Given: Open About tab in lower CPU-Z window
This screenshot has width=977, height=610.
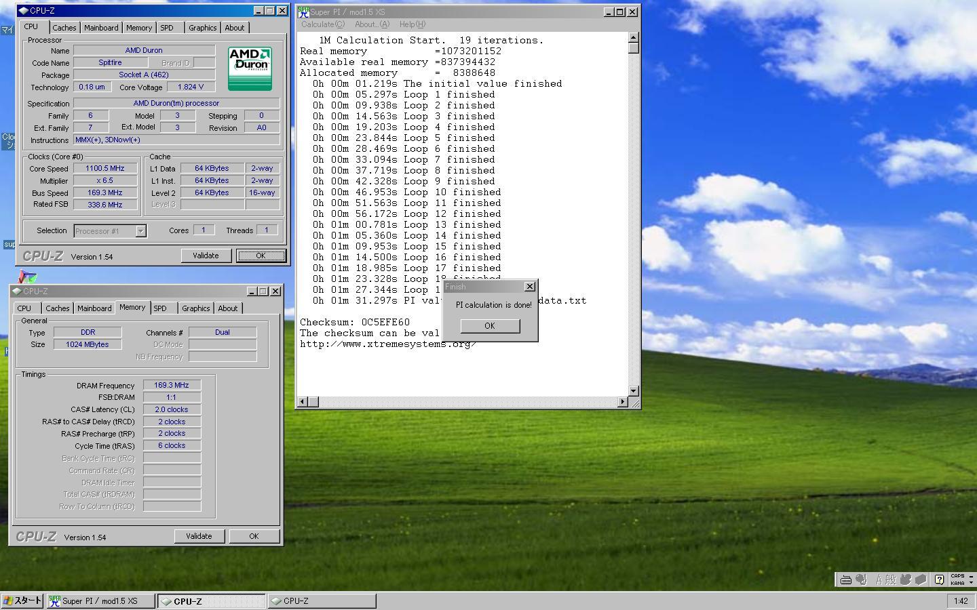Looking at the screenshot, I should click(228, 308).
